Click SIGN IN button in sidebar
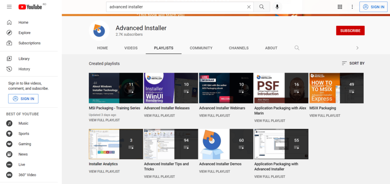Viewport: 390px width, 184px height. pyautogui.click(x=23, y=99)
